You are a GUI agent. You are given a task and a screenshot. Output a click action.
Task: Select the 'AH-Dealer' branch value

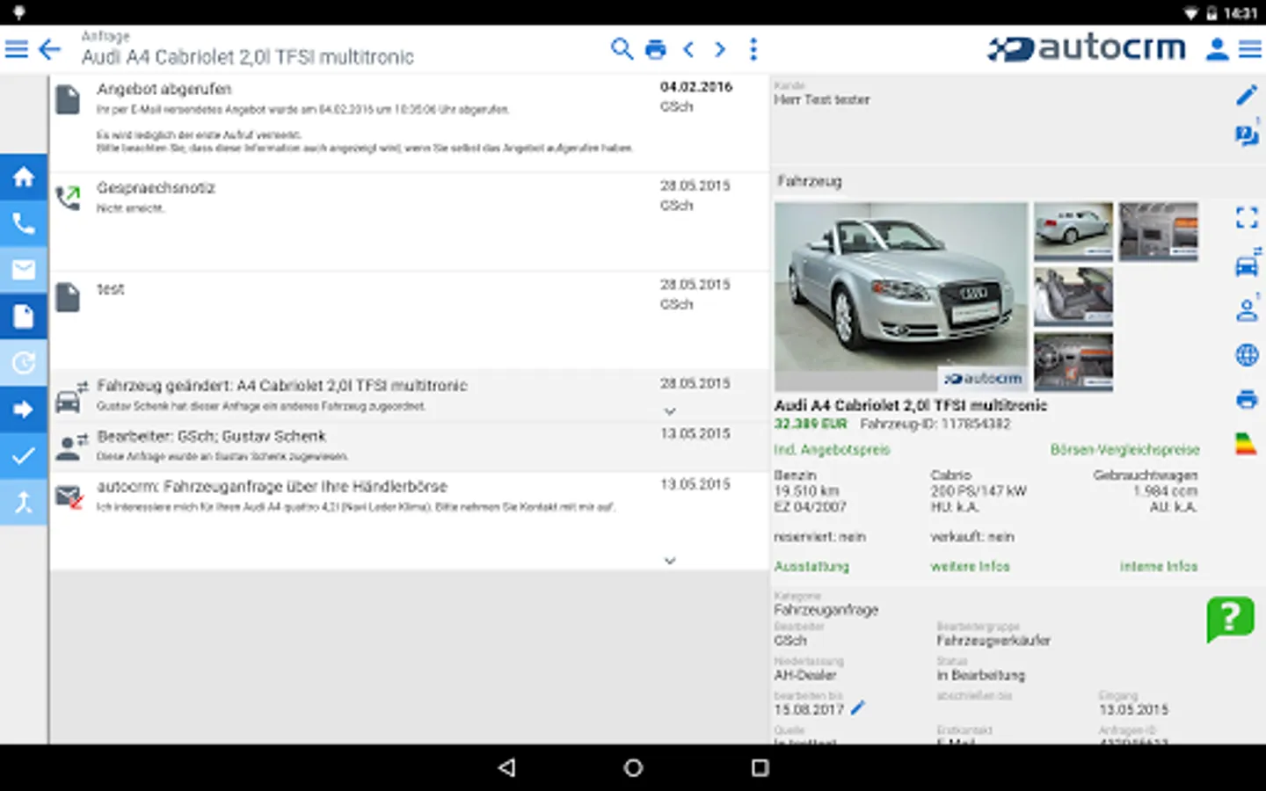point(805,676)
